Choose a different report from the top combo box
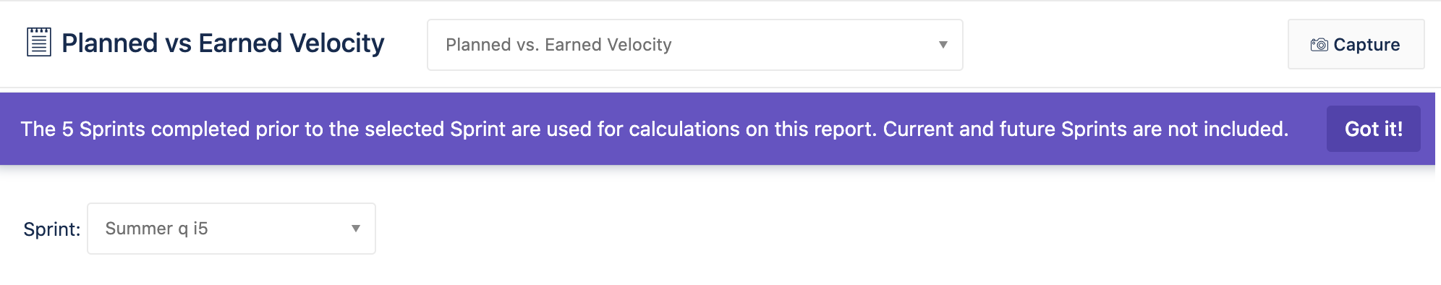The width and height of the screenshot is (1441, 285). pyautogui.click(x=694, y=45)
